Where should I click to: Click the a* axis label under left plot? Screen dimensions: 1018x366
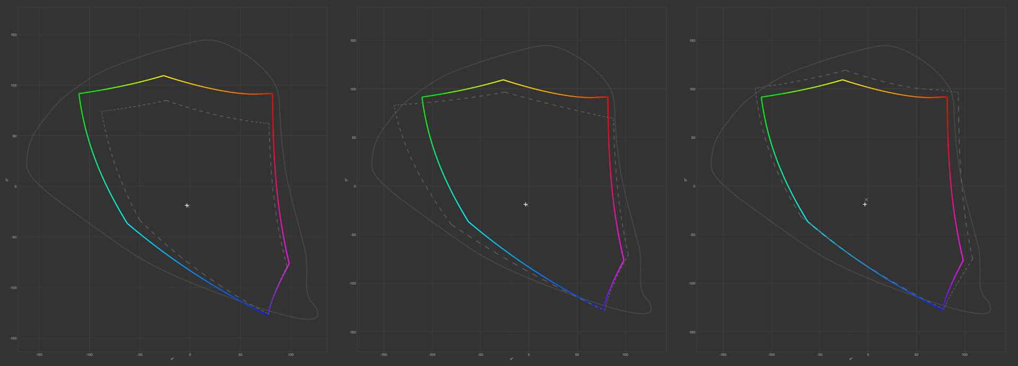172,359
